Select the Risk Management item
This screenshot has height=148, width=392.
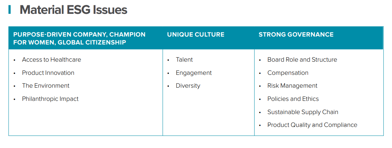click(x=292, y=86)
